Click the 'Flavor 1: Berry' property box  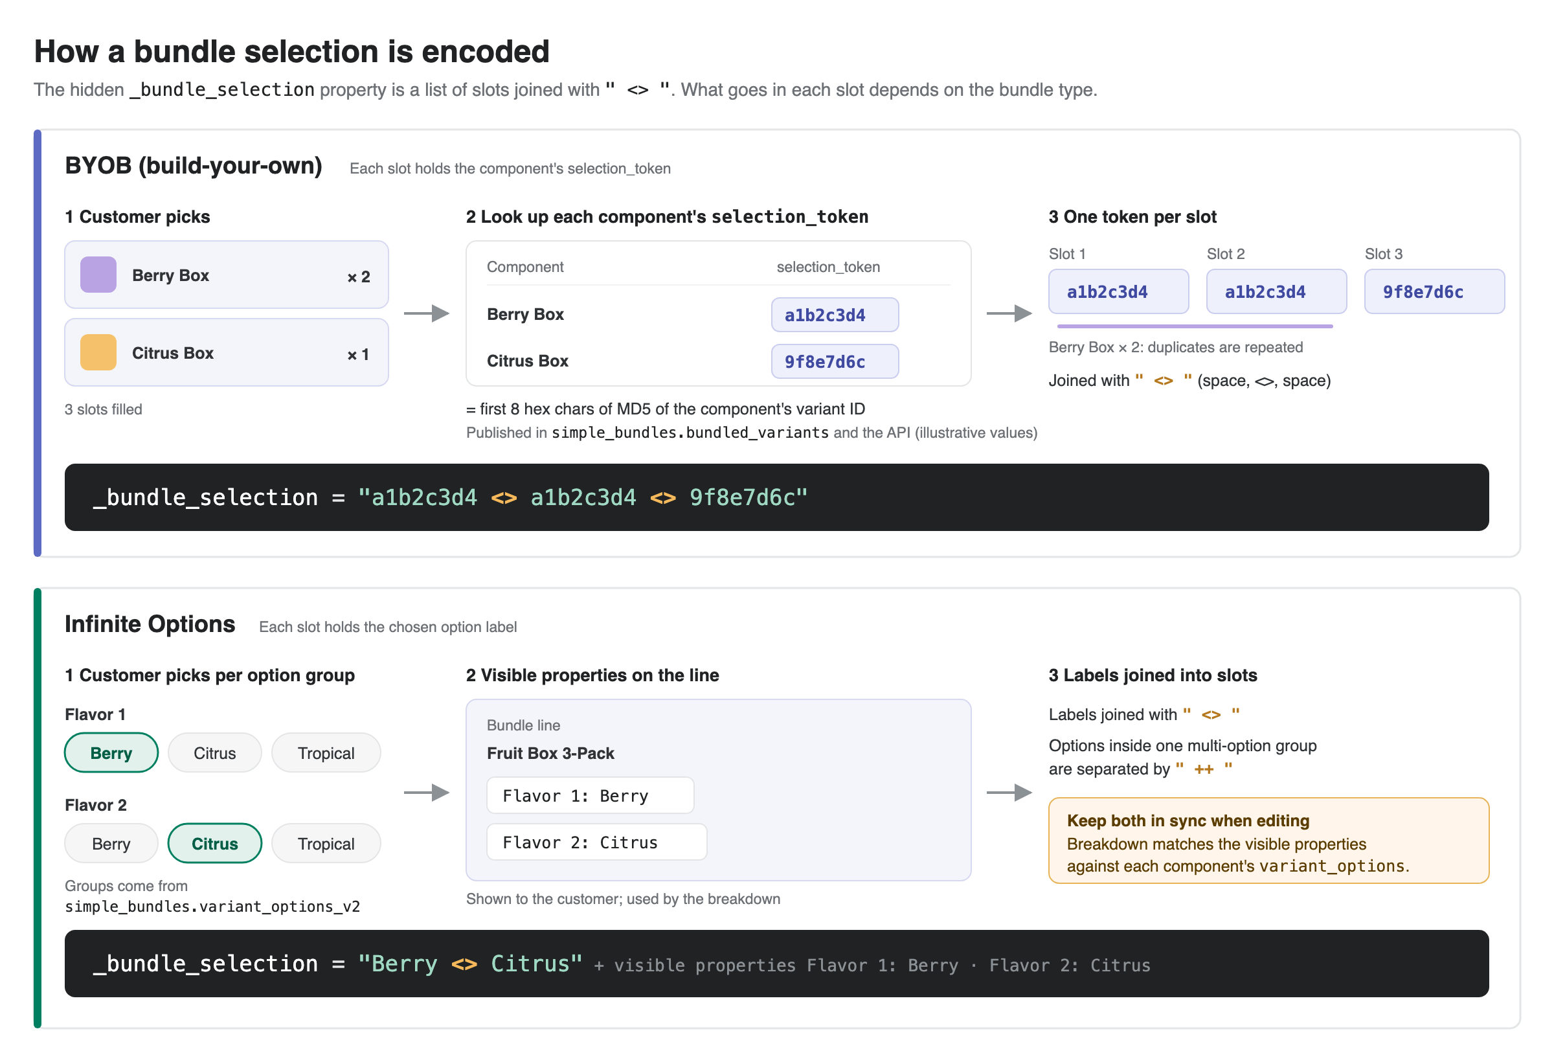click(591, 795)
